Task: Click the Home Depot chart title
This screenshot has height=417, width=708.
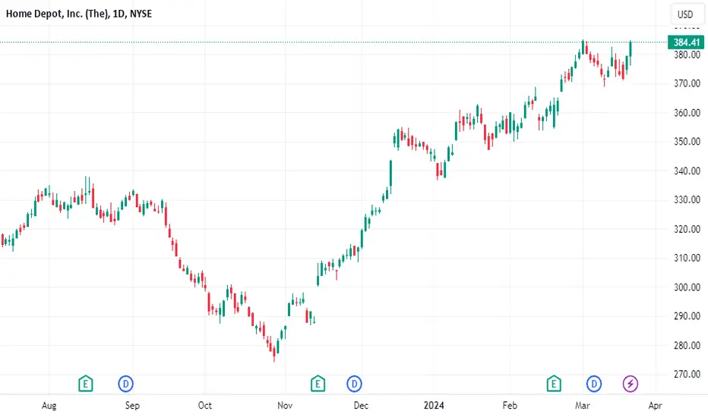Action: click(x=79, y=14)
